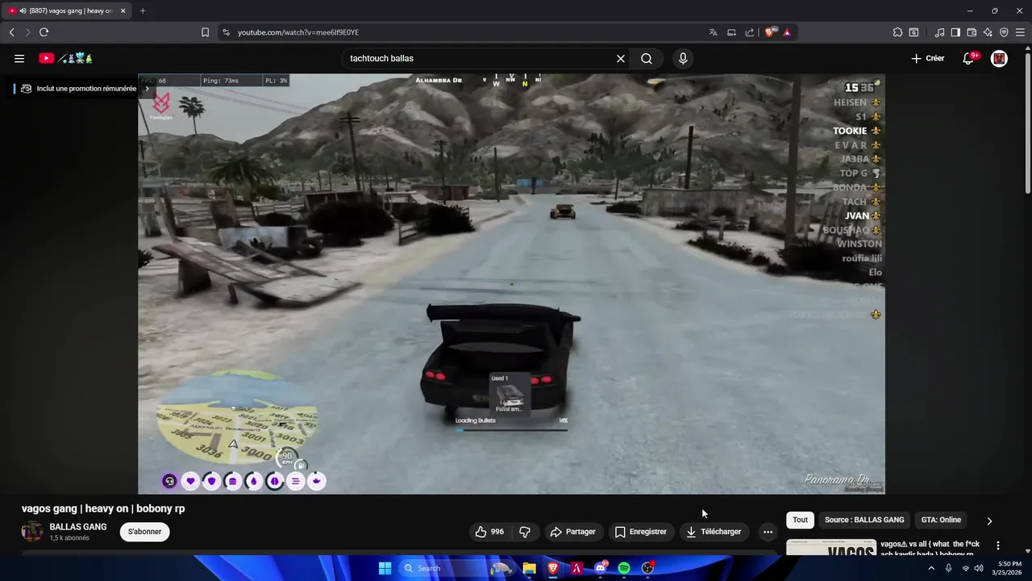Click the video player to pause
1032x581 pixels.
tap(511, 283)
